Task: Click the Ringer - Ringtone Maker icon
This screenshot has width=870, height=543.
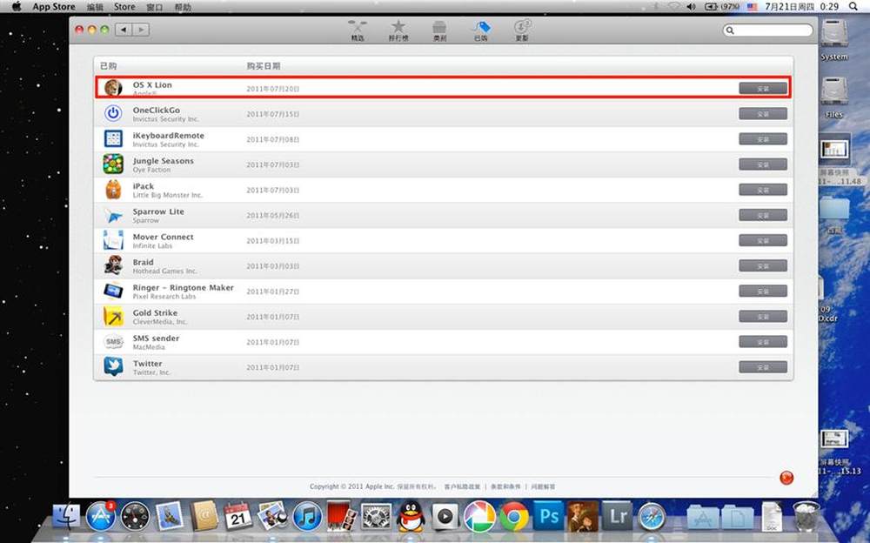Action: click(x=113, y=291)
